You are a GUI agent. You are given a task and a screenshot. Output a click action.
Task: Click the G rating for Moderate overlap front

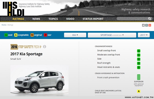[139, 55]
